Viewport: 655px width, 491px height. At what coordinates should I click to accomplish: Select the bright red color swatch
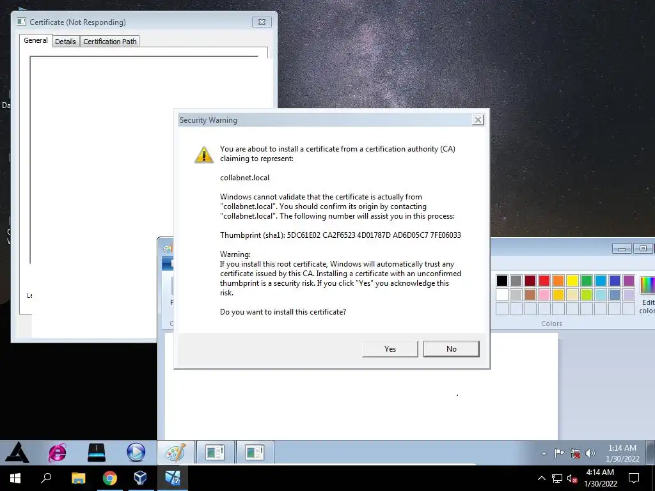[x=544, y=281]
